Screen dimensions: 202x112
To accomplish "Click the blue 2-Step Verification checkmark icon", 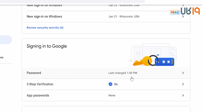I will pyautogui.click(x=110, y=84).
